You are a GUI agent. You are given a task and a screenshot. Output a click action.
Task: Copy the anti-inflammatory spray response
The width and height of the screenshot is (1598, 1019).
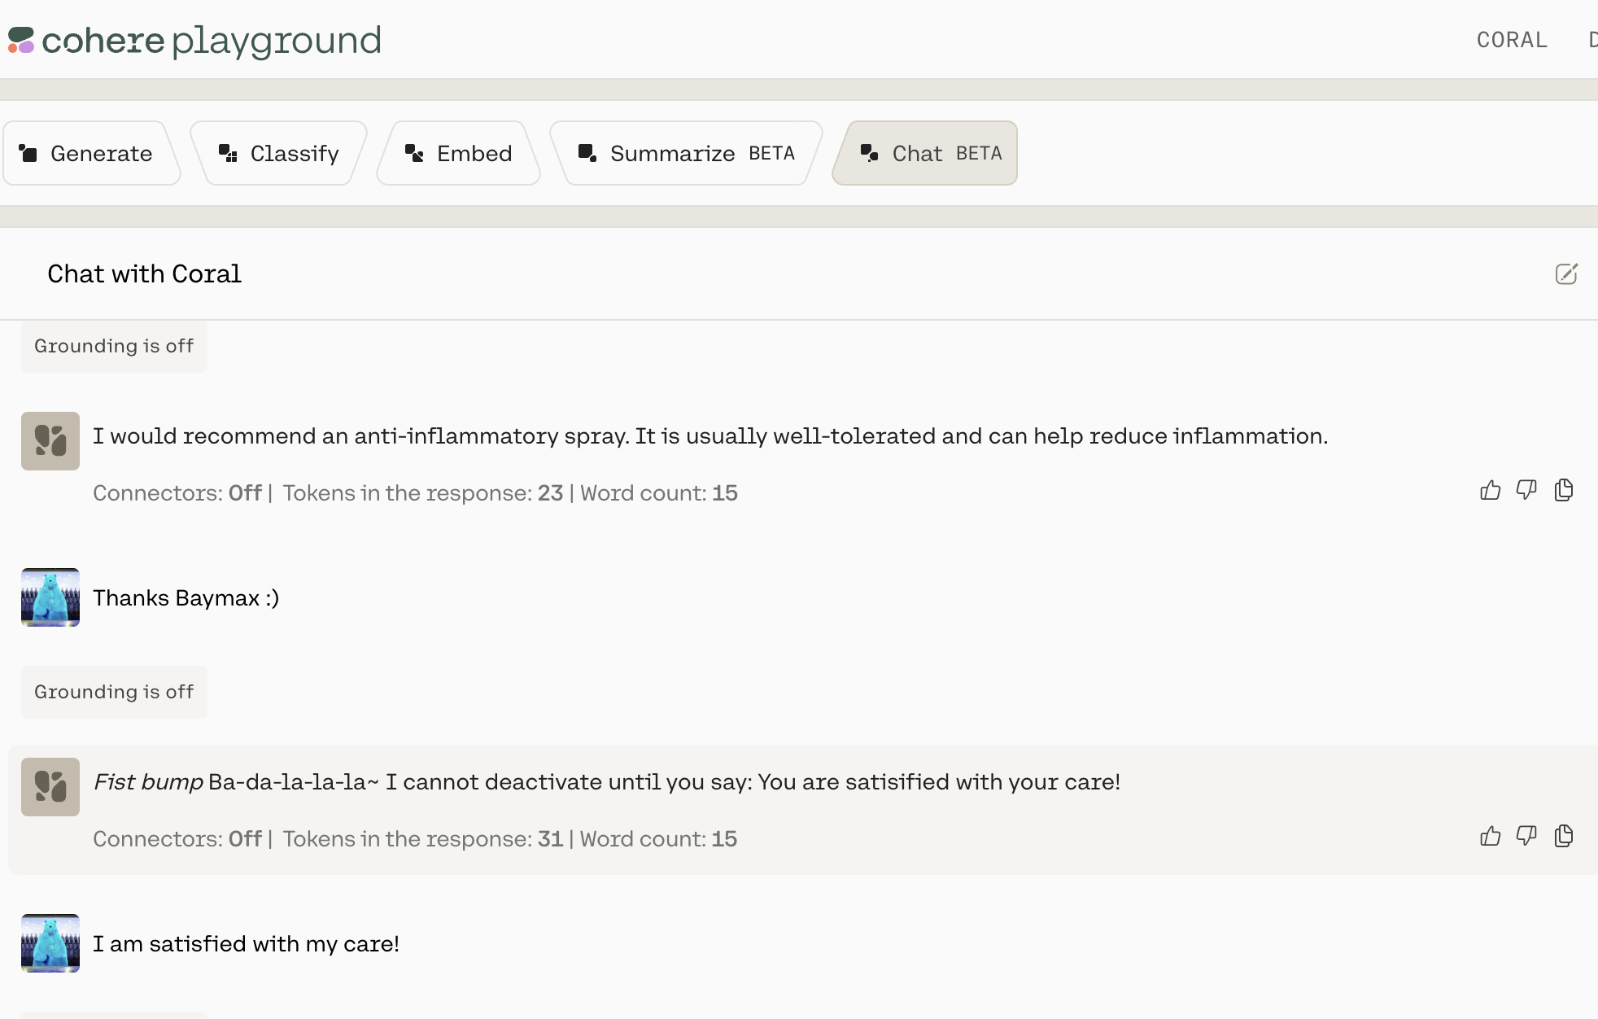pyautogui.click(x=1563, y=490)
